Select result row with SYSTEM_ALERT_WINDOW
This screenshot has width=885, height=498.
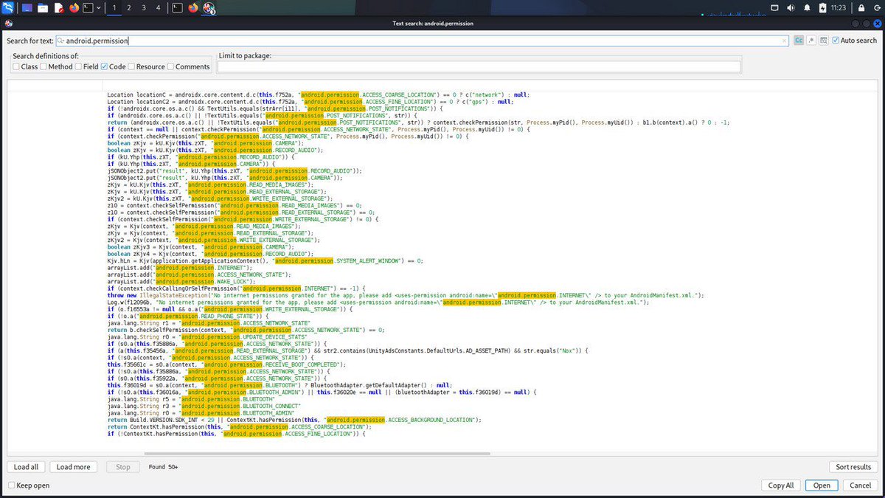[265, 260]
